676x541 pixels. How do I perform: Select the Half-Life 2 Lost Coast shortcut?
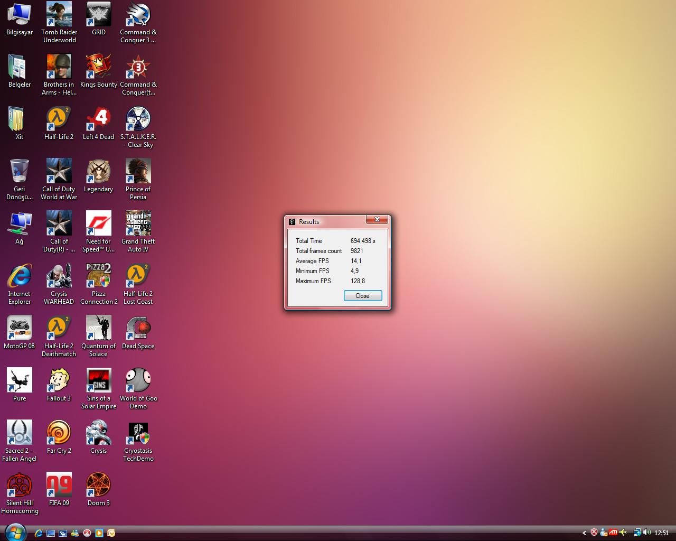pos(138,284)
